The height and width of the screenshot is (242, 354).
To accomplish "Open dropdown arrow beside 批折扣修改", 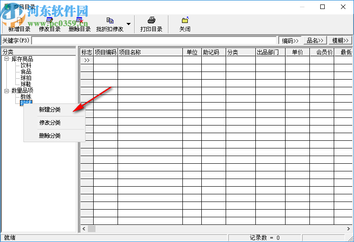I will 128,24.
